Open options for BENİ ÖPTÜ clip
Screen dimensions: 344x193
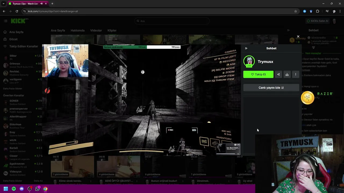click(x=137, y=181)
